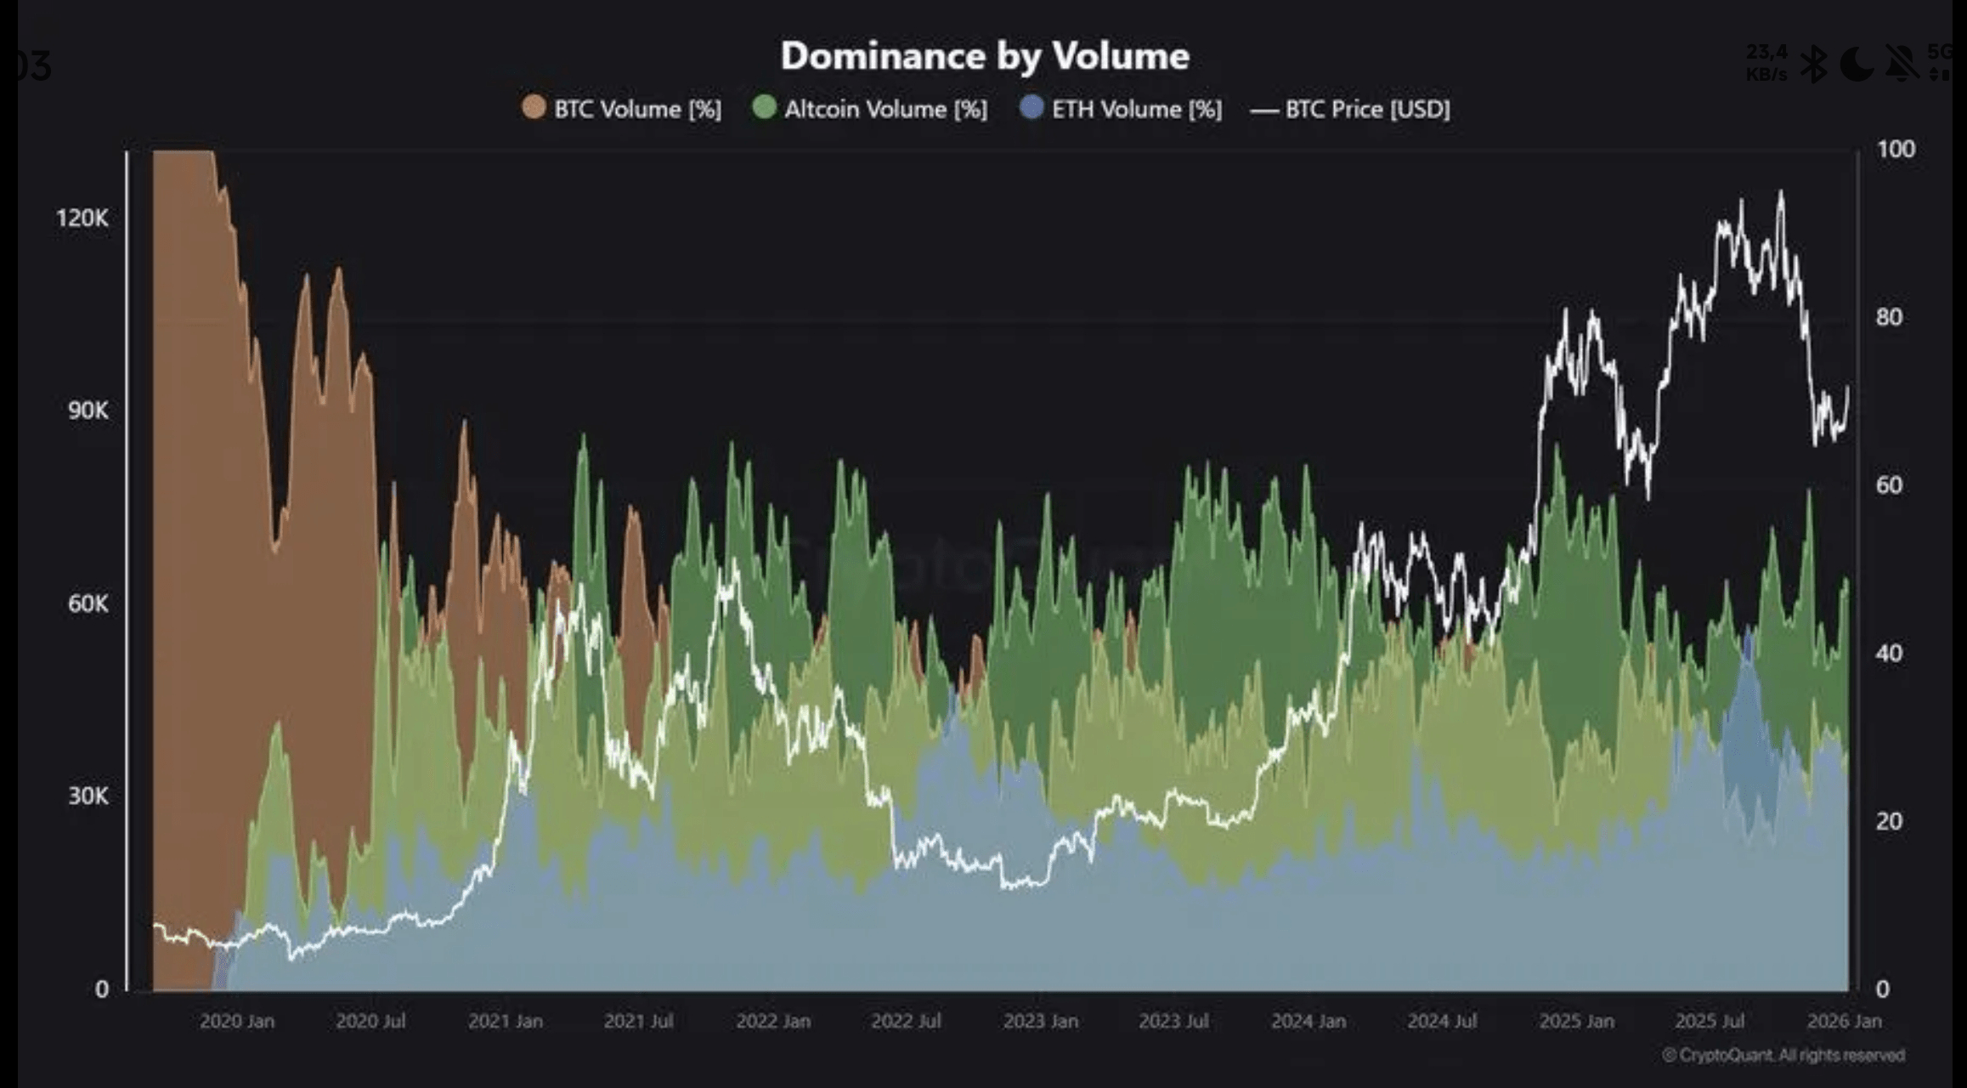Tap the 23,4 KB/s network speed indicator

1766,63
